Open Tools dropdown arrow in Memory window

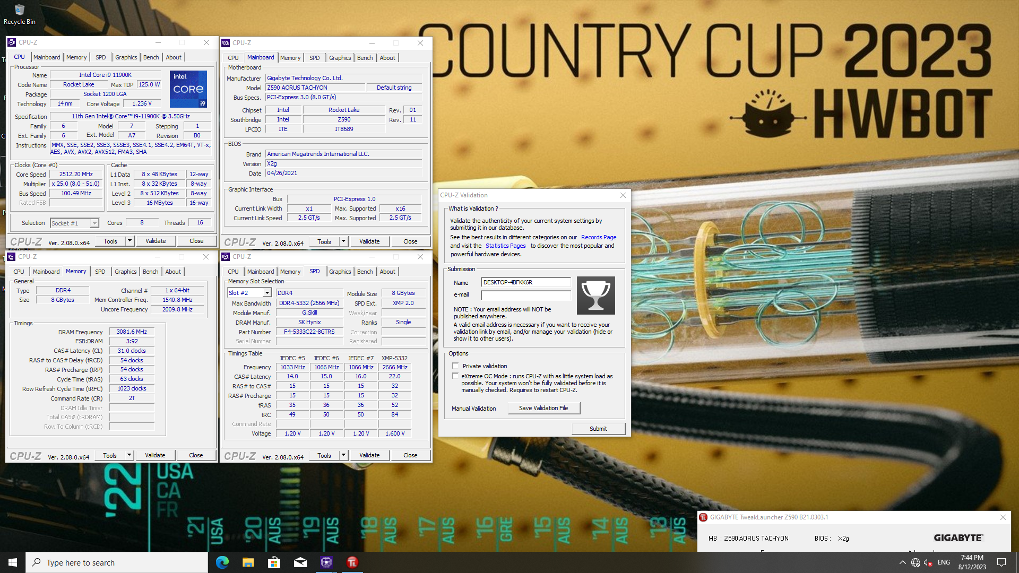coord(129,455)
